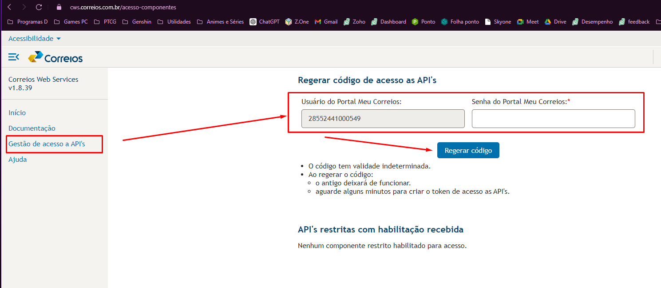Open the Zoho bookmark
Screen dimensions: 661x288
(355, 21)
